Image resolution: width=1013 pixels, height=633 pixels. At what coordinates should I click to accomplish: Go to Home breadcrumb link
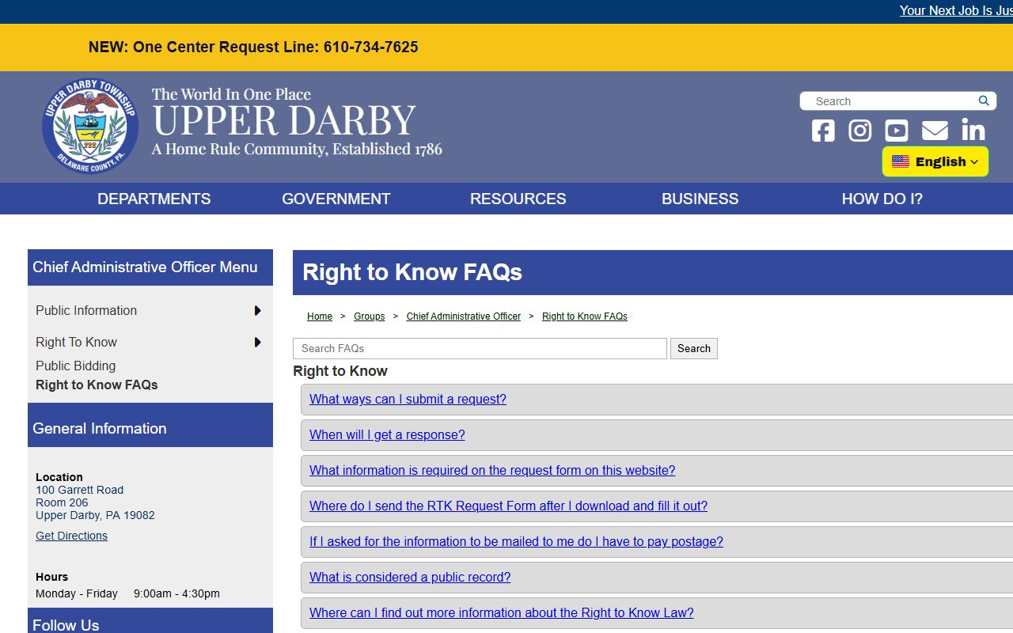click(320, 316)
